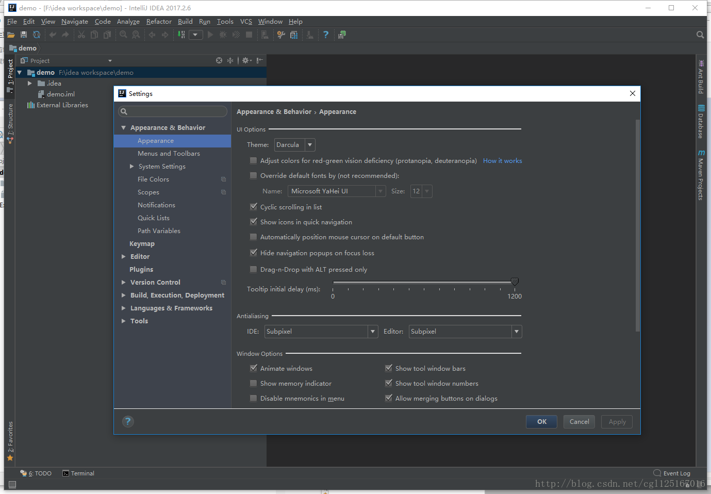The width and height of the screenshot is (711, 494).
Task: Click the Stop square icon
Action: pyautogui.click(x=249, y=35)
